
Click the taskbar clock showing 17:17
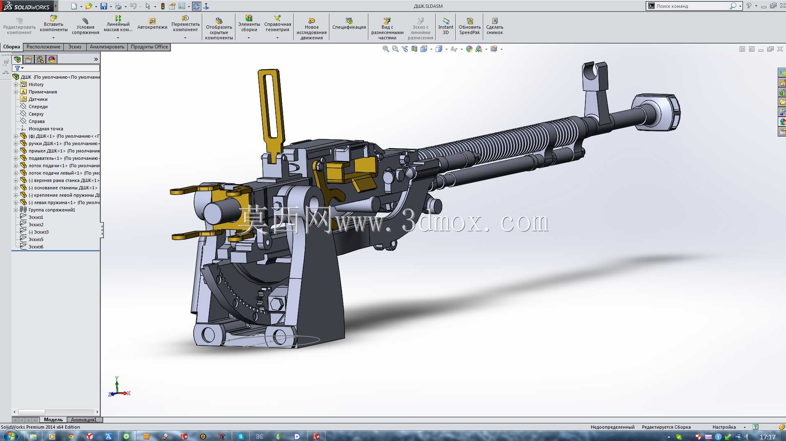pos(767,437)
